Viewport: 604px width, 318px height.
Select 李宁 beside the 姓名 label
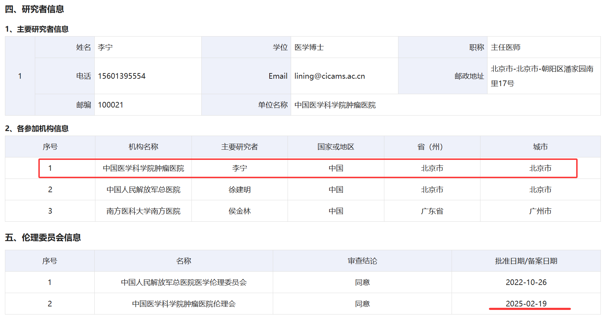click(x=105, y=47)
